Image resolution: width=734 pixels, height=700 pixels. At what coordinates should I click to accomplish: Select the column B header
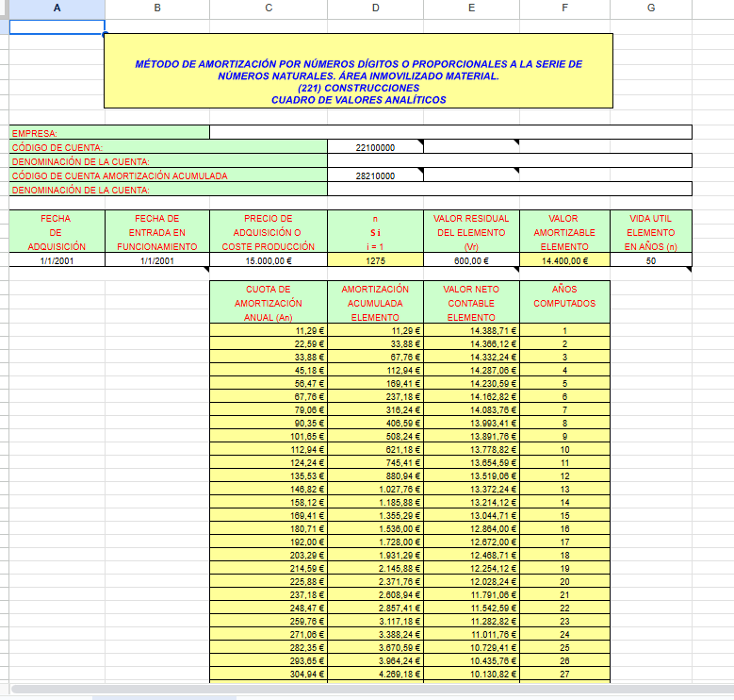[156, 8]
